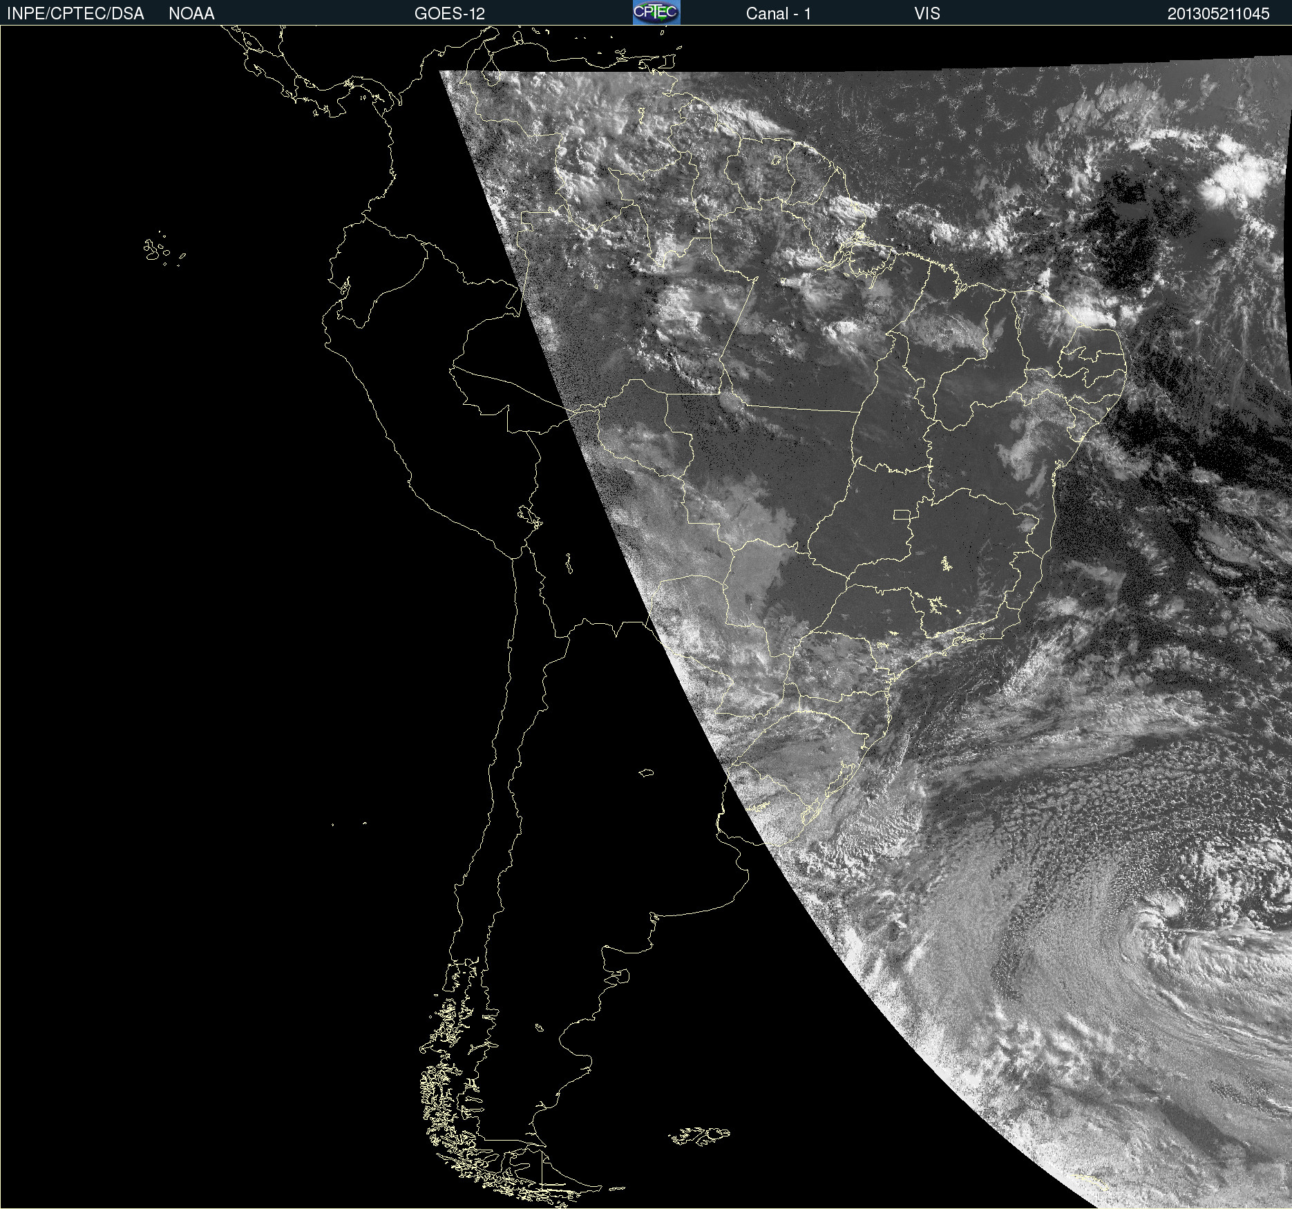Click the VIS channel label
The image size is (1292, 1209).
tap(927, 14)
